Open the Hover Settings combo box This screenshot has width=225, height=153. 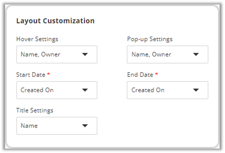coord(57,54)
